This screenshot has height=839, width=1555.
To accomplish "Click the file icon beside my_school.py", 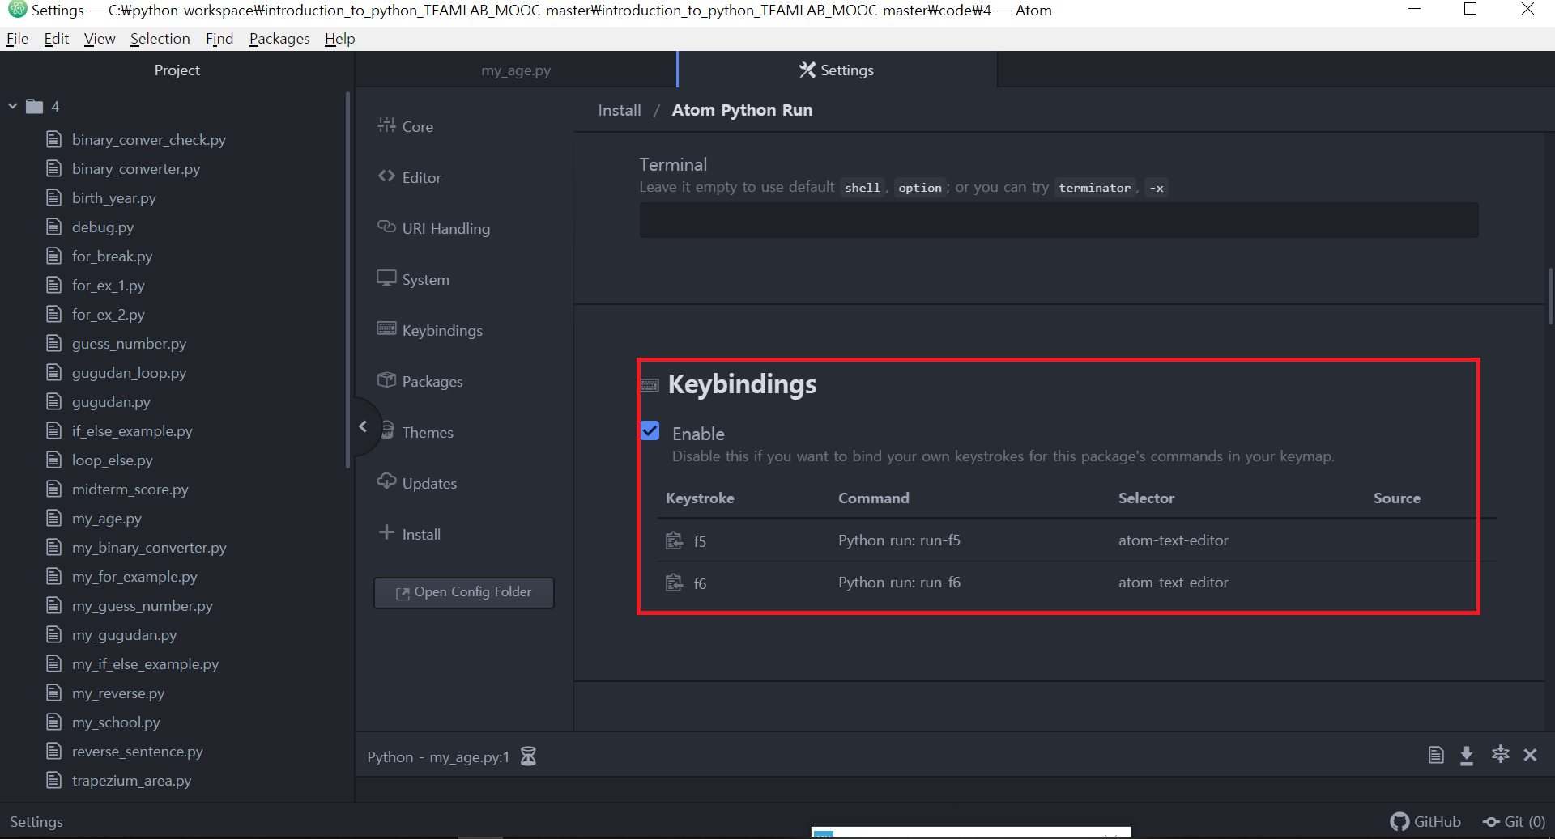I will (x=53, y=722).
